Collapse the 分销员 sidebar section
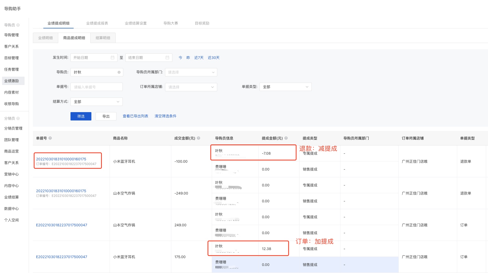The image size is (488, 273). click(x=18, y=118)
